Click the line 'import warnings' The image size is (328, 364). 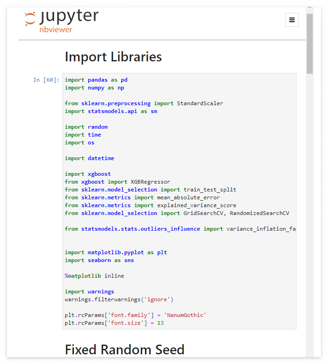[90, 292]
